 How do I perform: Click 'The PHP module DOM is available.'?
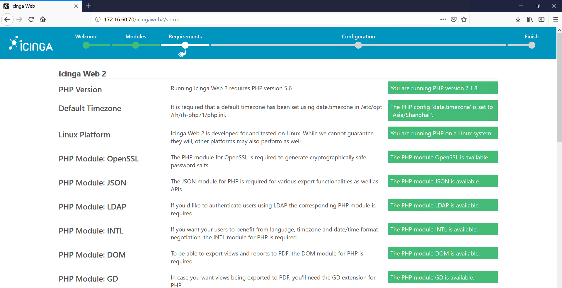443,253
